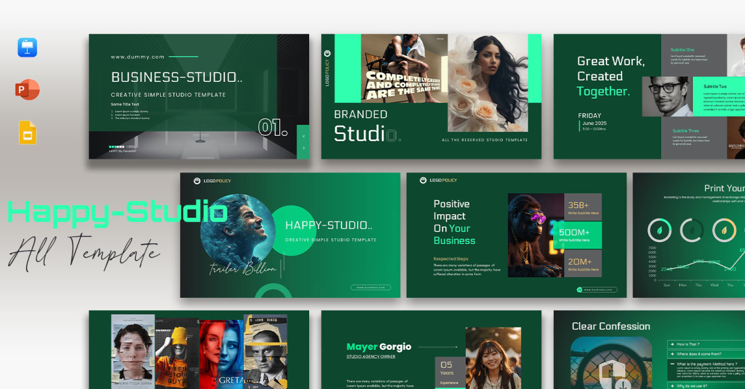
Task: Click the www.business.com pill on Happy-Studio slide
Action: [371, 287]
